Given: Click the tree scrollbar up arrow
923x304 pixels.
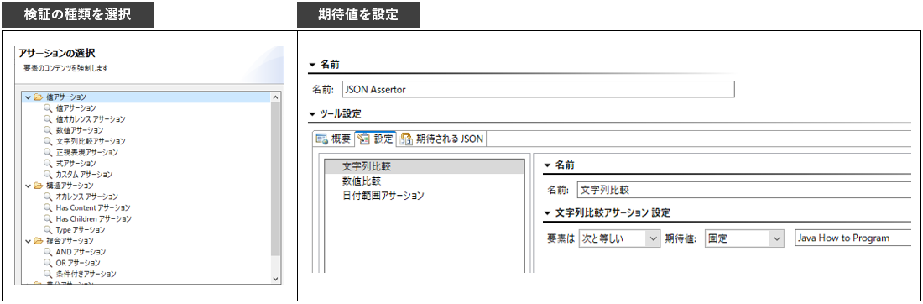Looking at the screenshot, I should [276, 97].
